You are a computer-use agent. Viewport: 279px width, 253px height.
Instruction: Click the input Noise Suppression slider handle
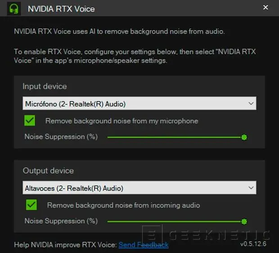[x=244, y=137]
